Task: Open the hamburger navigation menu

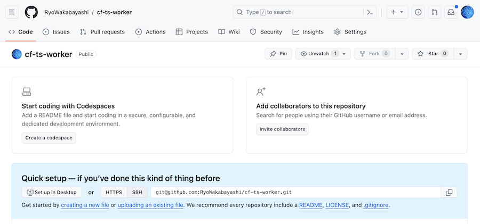Action: [12, 12]
